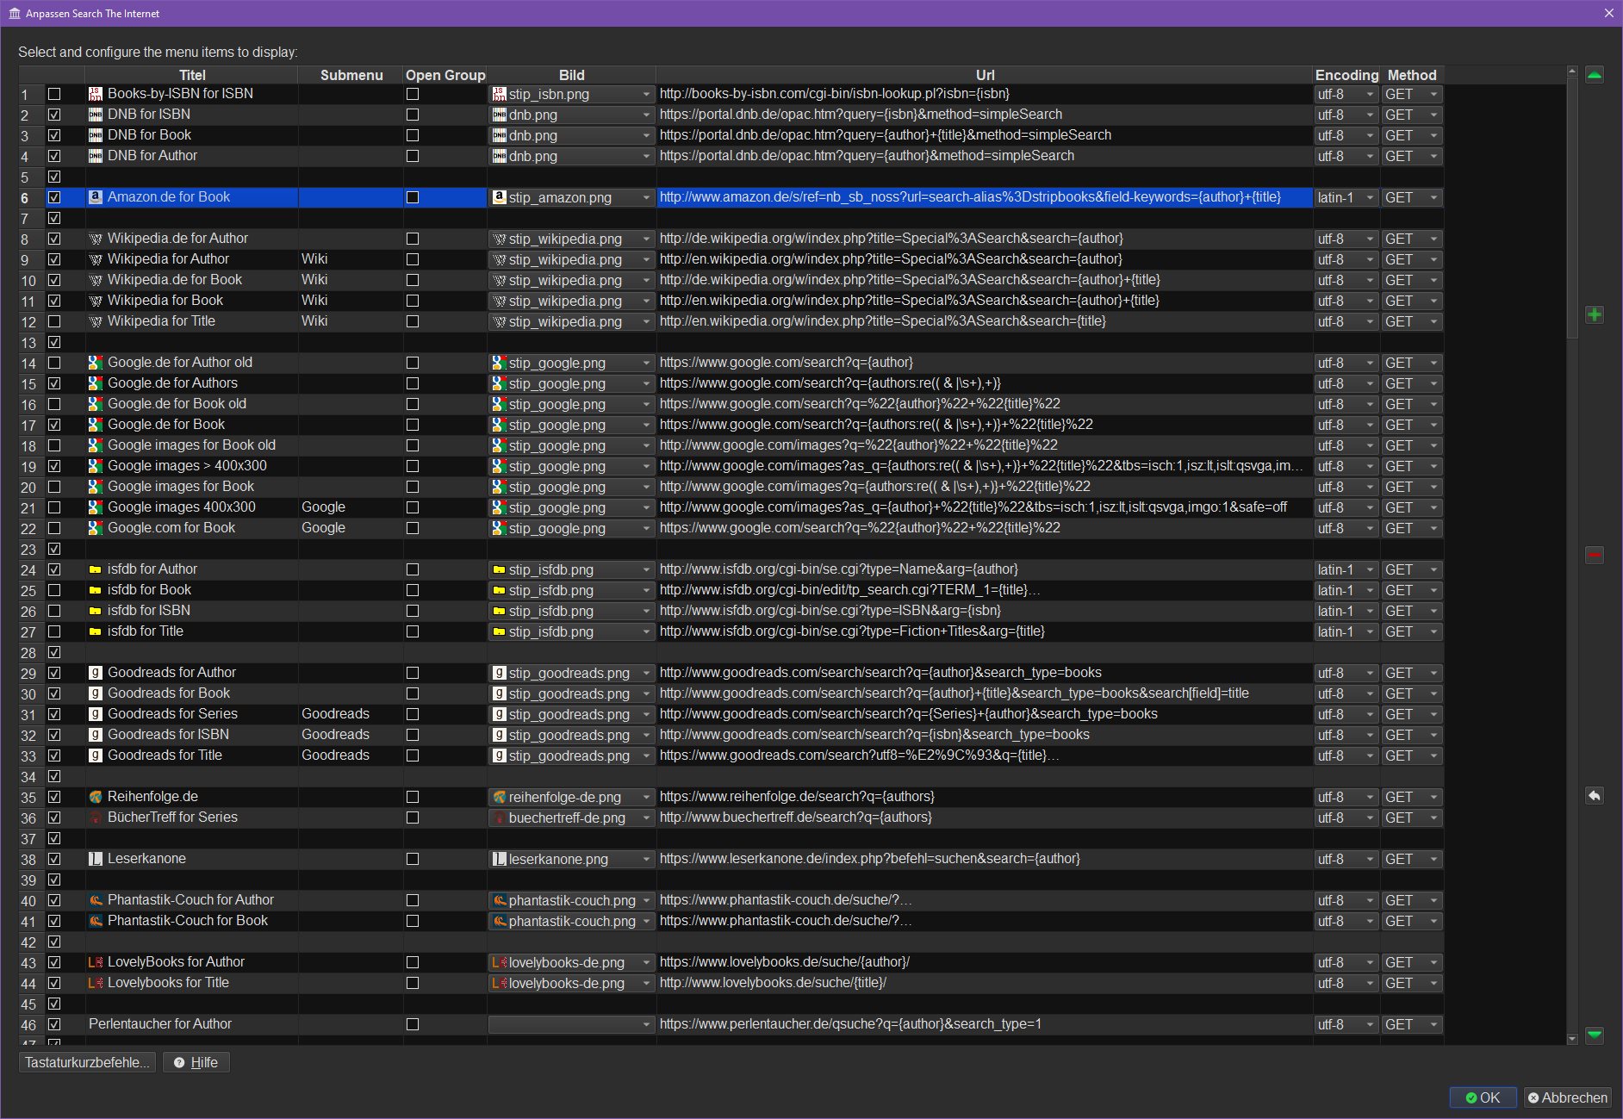
Task: Click the Phantastik-Couch for Author title icon
Action: pos(96,900)
